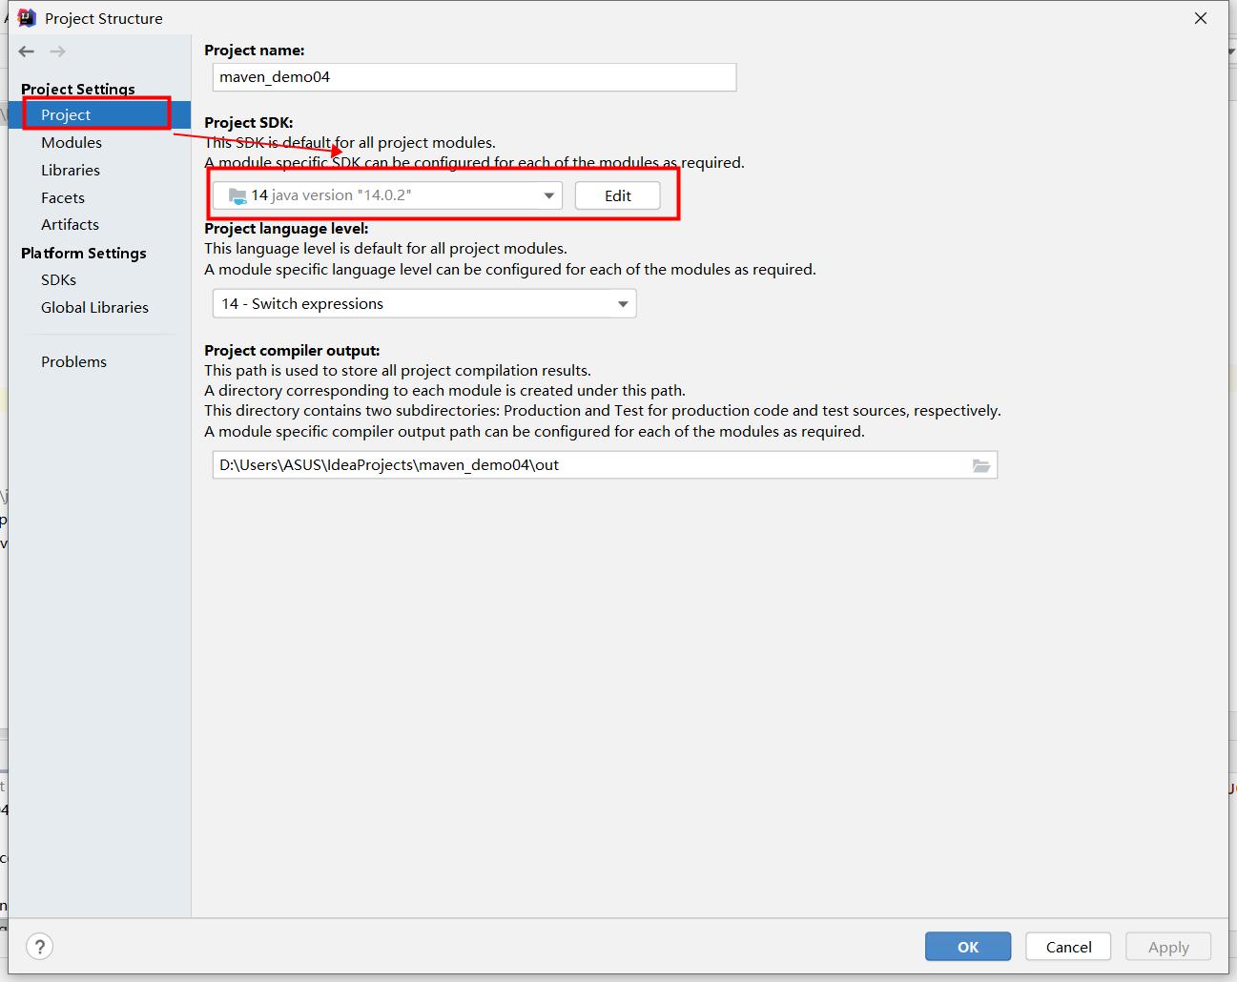Open the Facets section
This screenshot has width=1237, height=982.
point(63,197)
